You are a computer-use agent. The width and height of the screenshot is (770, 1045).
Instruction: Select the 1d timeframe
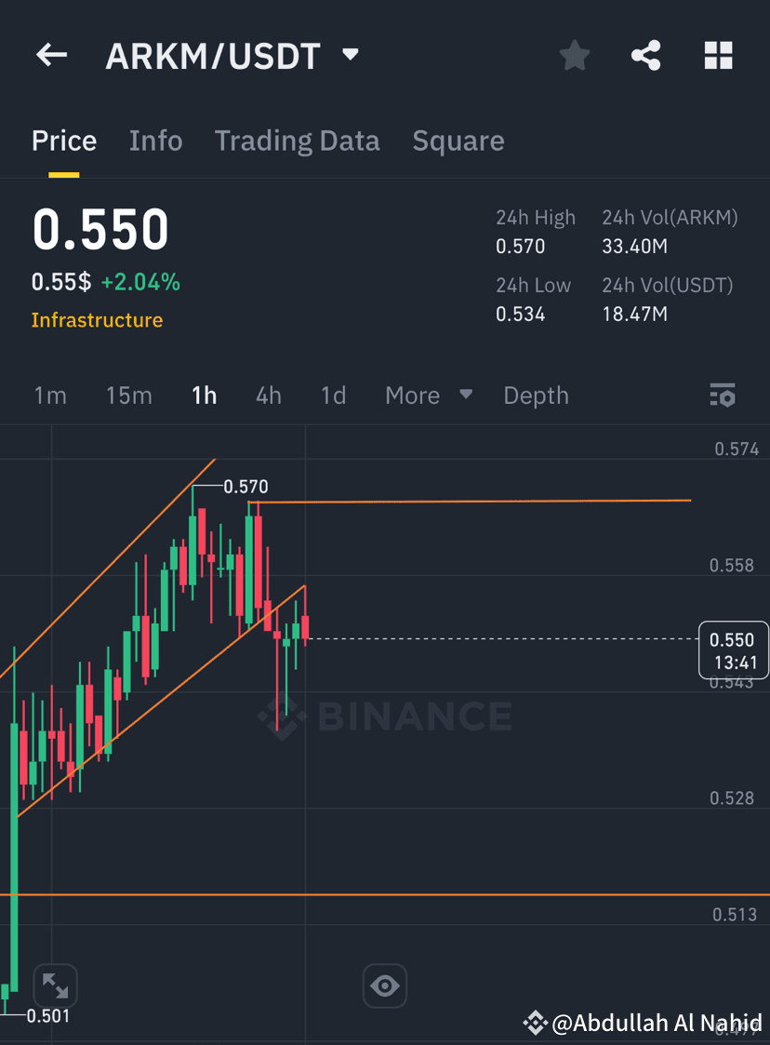[333, 395]
